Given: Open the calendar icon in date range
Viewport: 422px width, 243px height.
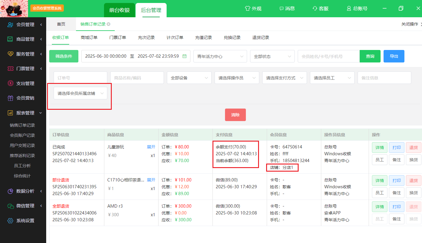Looking at the screenshot, I should click(x=184, y=56).
